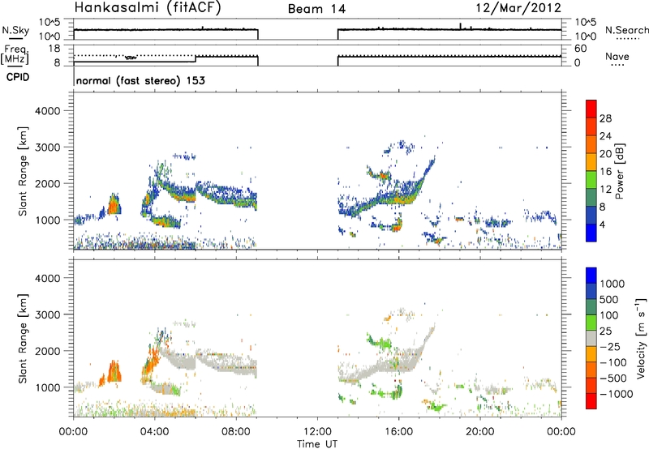Click the "Nave" legend label
Viewport: 649px width, 449px height.
(617, 56)
